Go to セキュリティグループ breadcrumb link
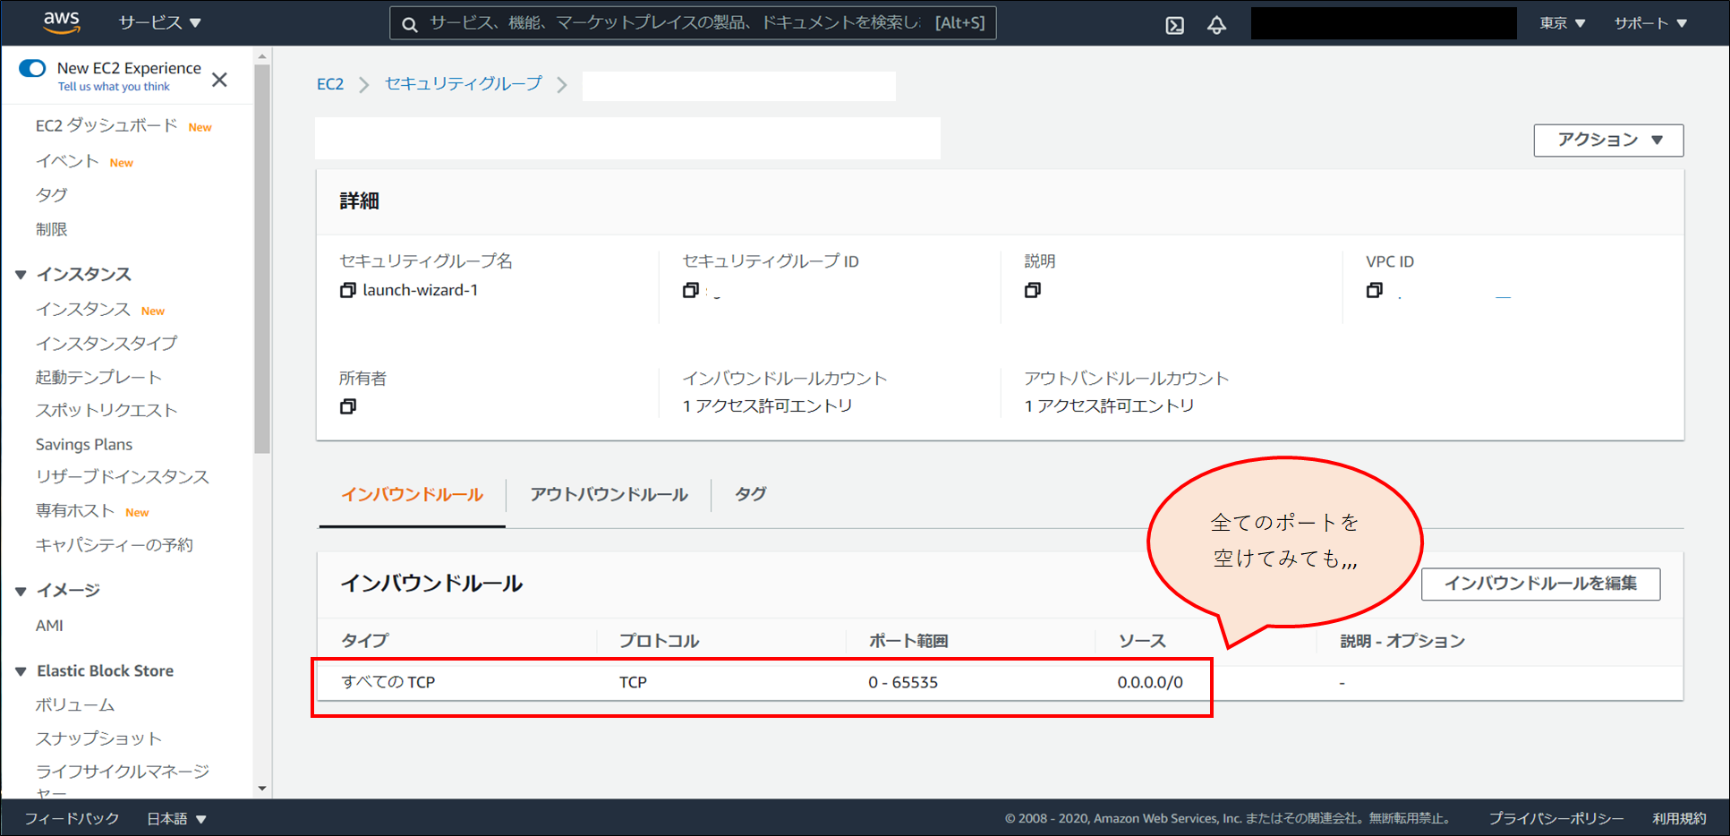This screenshot has width=1730, height=836. (x=463, y=84)
